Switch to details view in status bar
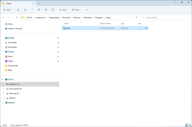This screenshot has width=192, height=127. 186,125
